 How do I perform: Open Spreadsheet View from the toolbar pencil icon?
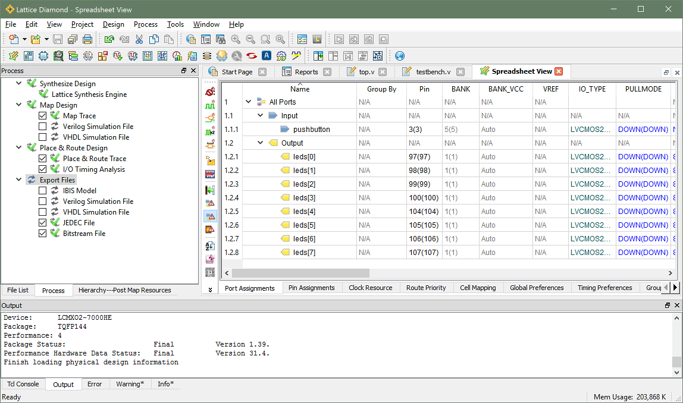[14, 56]
